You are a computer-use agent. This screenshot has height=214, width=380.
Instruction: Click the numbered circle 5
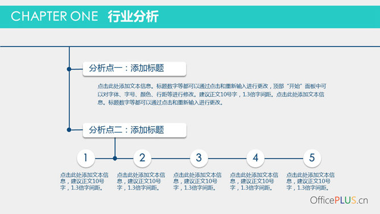point(312,158)
